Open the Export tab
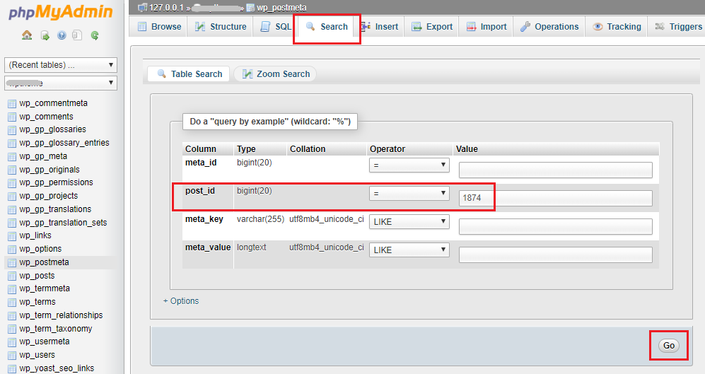Image resolution: width=705 pixels, height=374 pixels. click(x=431, y=27)
